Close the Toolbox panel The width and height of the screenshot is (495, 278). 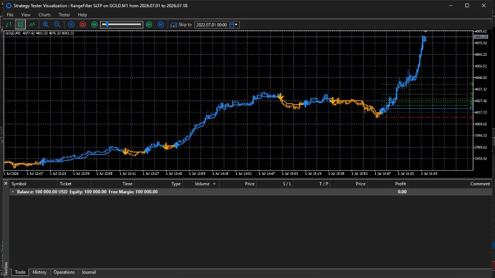click(x=6, y=184)
